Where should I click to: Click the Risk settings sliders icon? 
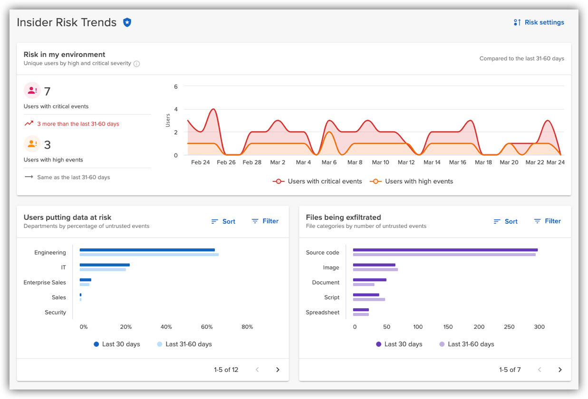(x=517, y=22)
